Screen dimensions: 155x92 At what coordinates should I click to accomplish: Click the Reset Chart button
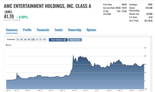point(75,40)
